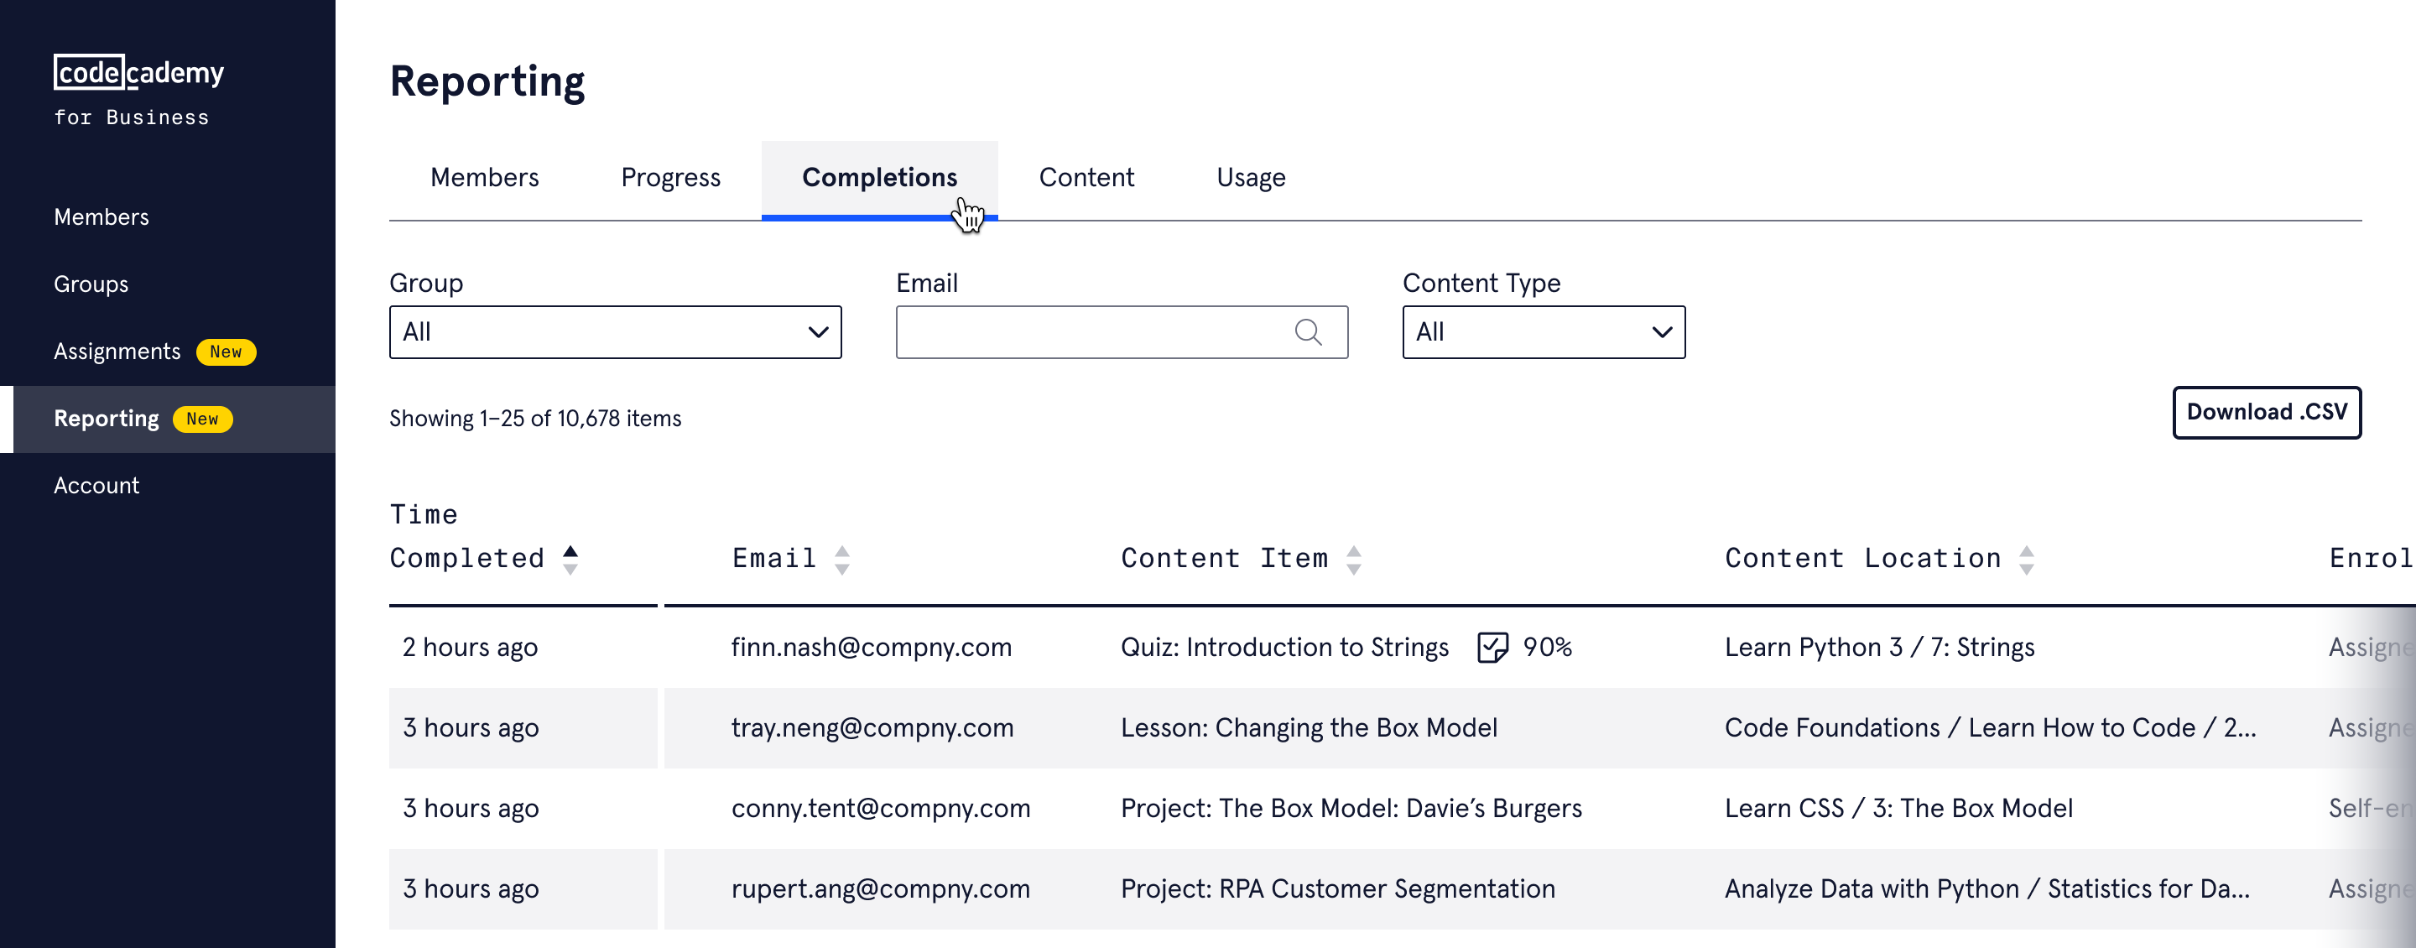The image size is (2416, 948).
Task: Open the Usage tab
Action: click(x=1249, y=177)
